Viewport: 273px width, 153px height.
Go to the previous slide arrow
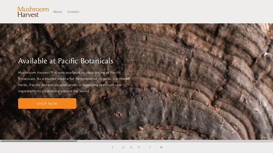click(113, 147)
